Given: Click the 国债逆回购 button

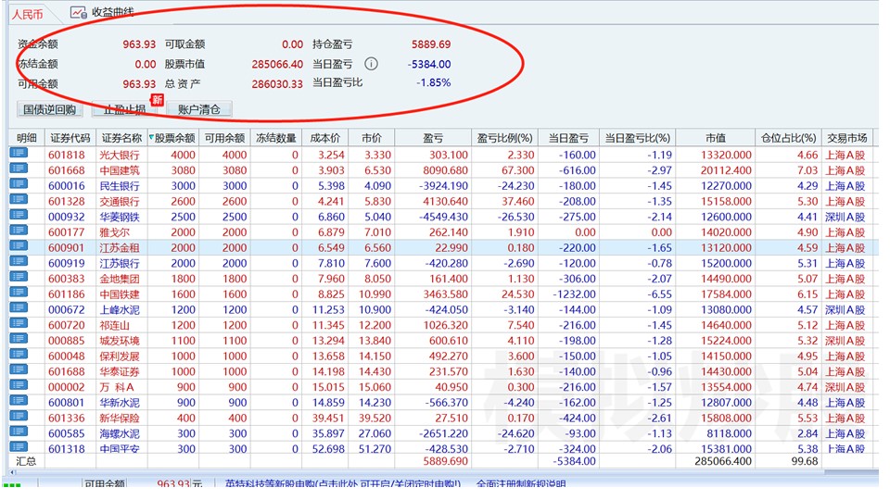Looking at the screenshot, I should [x=50, y=109].
